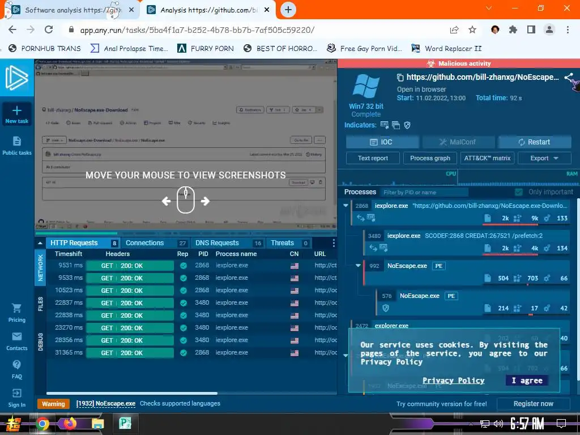
Task: Click shield icon under NoEscape.exe 576
Action: click(x=385, y=308)
